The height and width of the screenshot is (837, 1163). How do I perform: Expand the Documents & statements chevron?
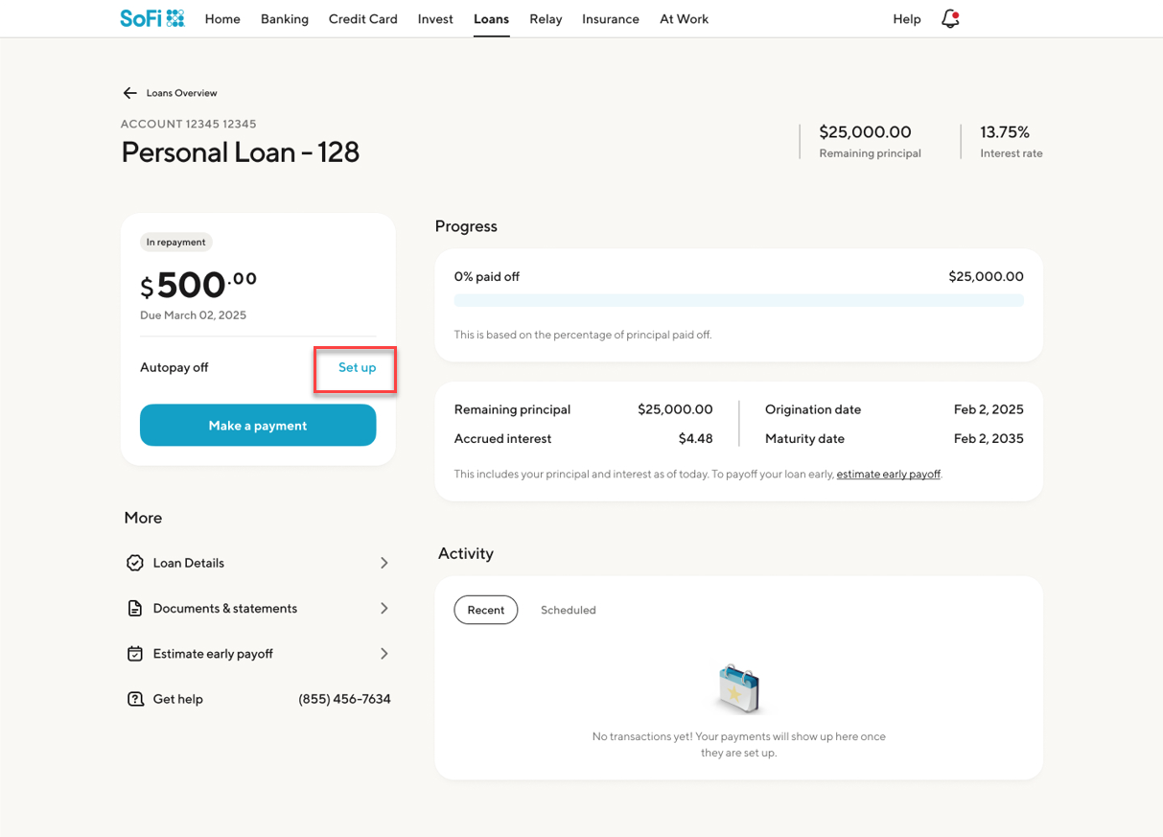click(384, 609)
